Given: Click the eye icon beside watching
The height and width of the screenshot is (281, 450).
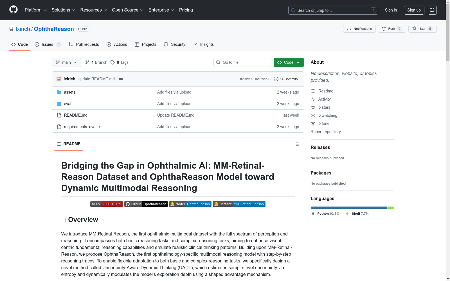Looking at the screenshot, I should click(x=313, y=115).
